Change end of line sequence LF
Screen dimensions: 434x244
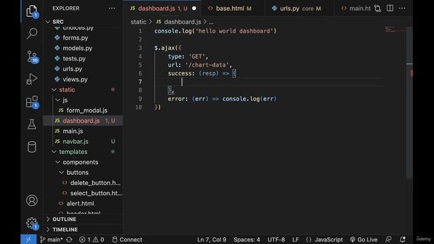click(296, 239)
